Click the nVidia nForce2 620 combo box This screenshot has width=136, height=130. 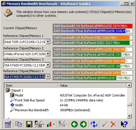point(27,54)
